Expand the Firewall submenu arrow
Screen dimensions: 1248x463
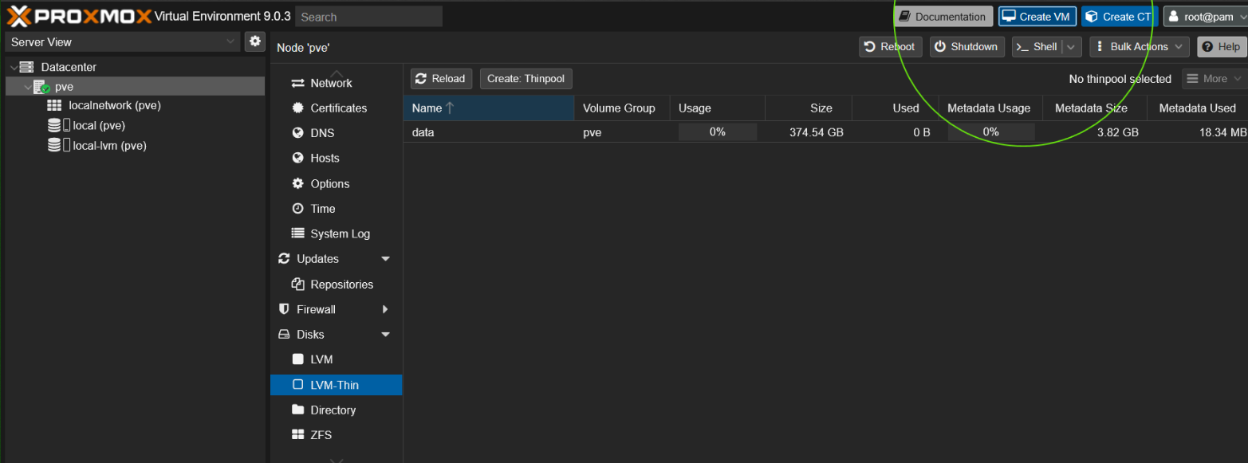[386, 309]
